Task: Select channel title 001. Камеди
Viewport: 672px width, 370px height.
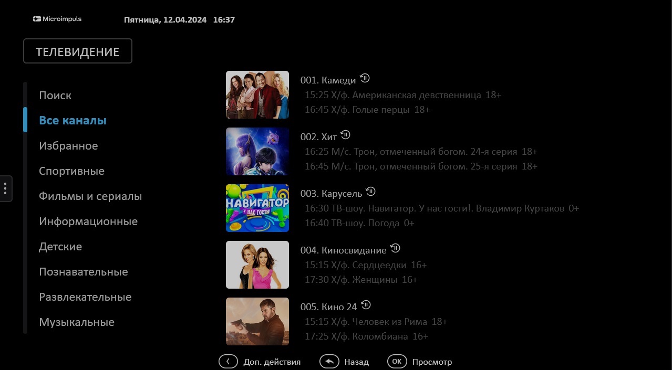Action: pos(328,80)
